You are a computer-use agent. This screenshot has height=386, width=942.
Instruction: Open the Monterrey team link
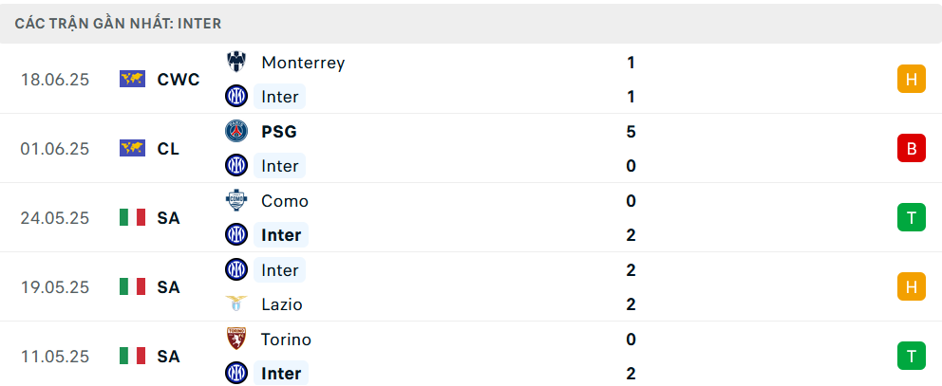(x=303, y=63)
